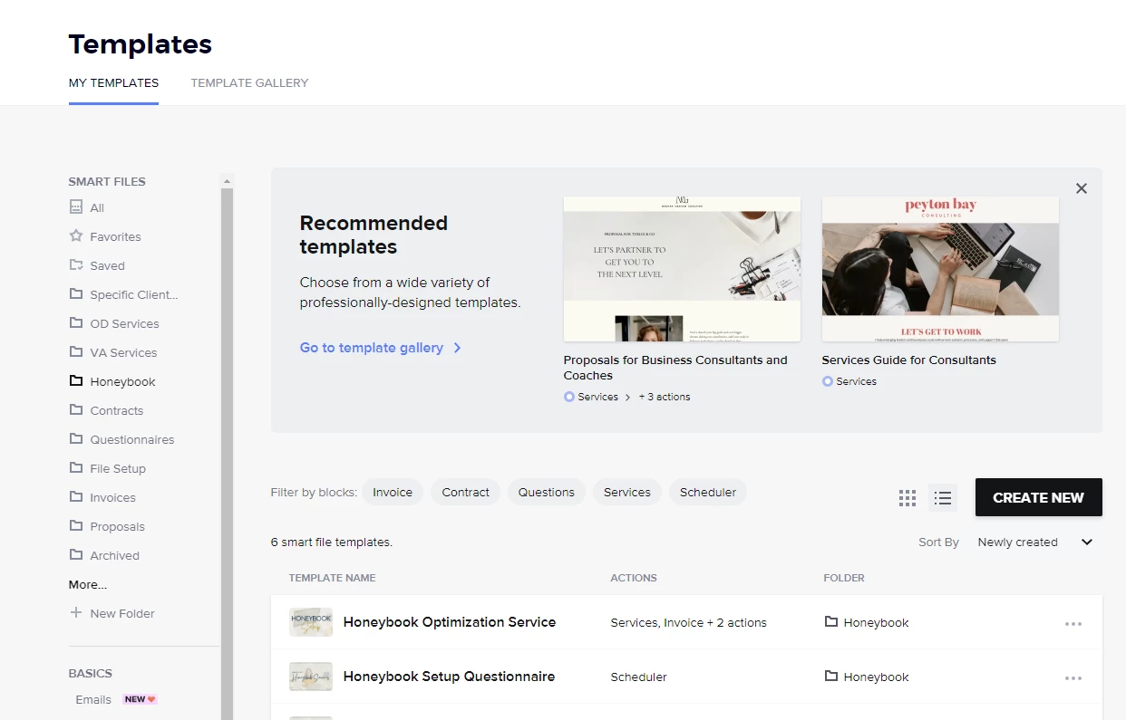1126x720 pixels.
Task: Click the Contracts folder icon
Action: (76, 410)
